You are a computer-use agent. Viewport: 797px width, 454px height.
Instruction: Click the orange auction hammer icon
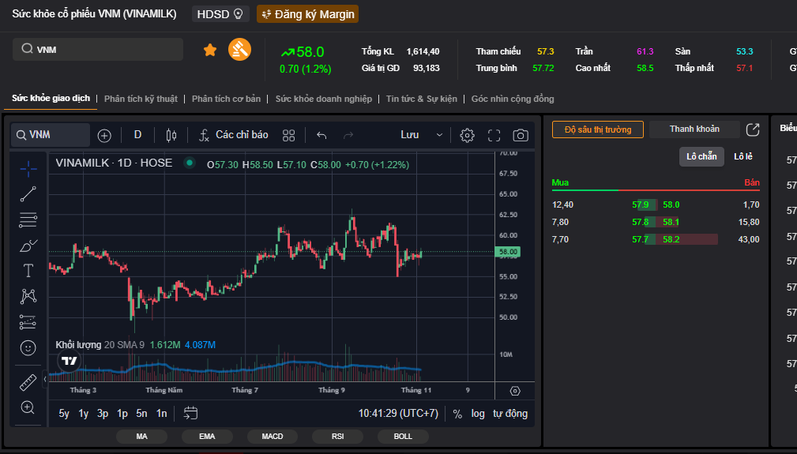239,50
